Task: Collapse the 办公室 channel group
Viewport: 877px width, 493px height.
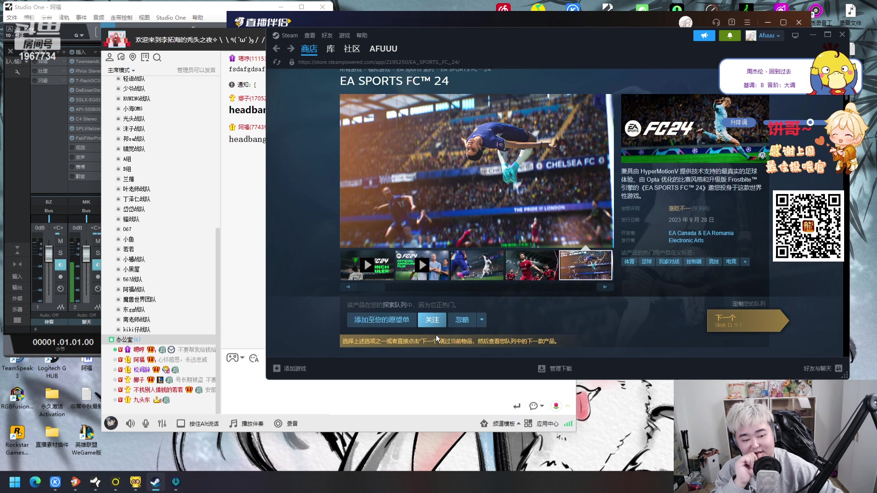Action: pos(111,340)
